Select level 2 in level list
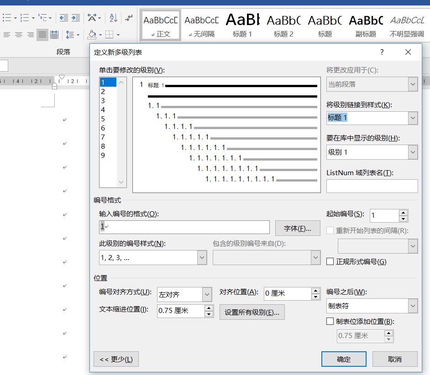Image resolution: width=430 pixels, height=375 pixels. point(108,92)
